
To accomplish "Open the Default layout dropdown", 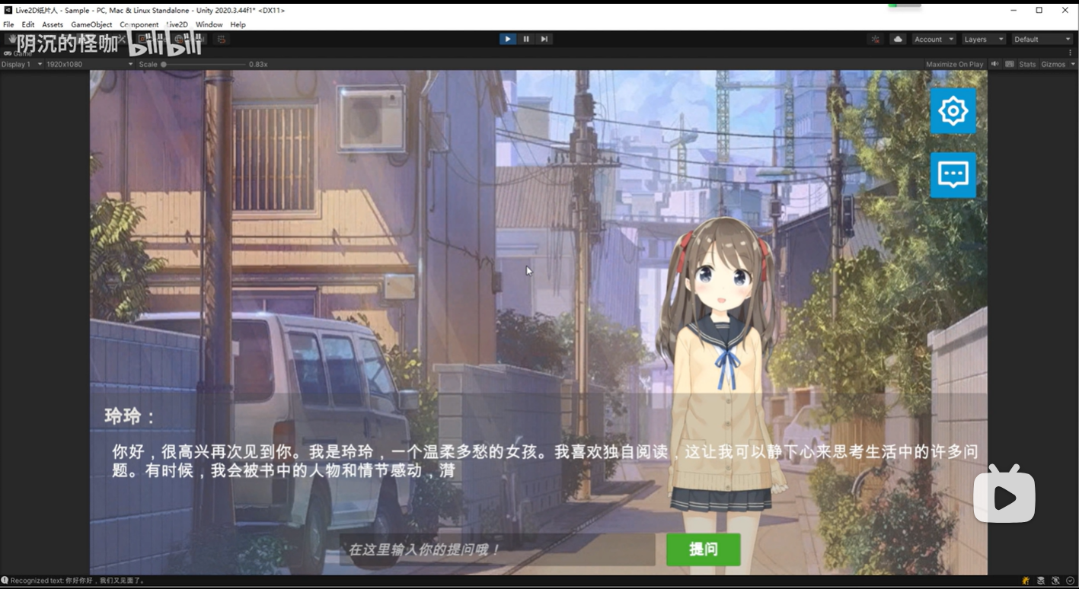I will 1042,39.
